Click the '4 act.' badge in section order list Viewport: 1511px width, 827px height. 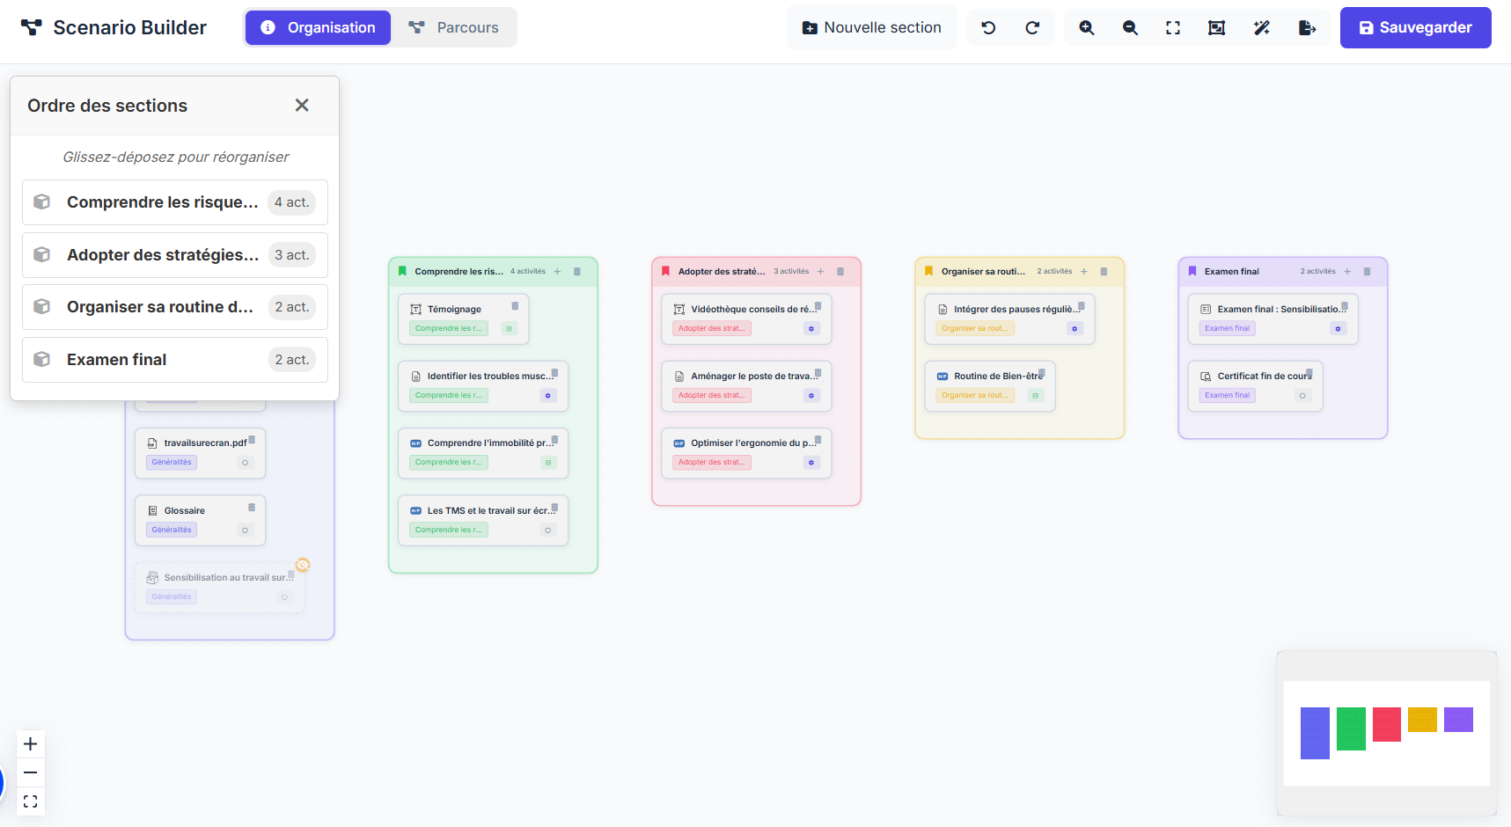(x=291, y=202)
